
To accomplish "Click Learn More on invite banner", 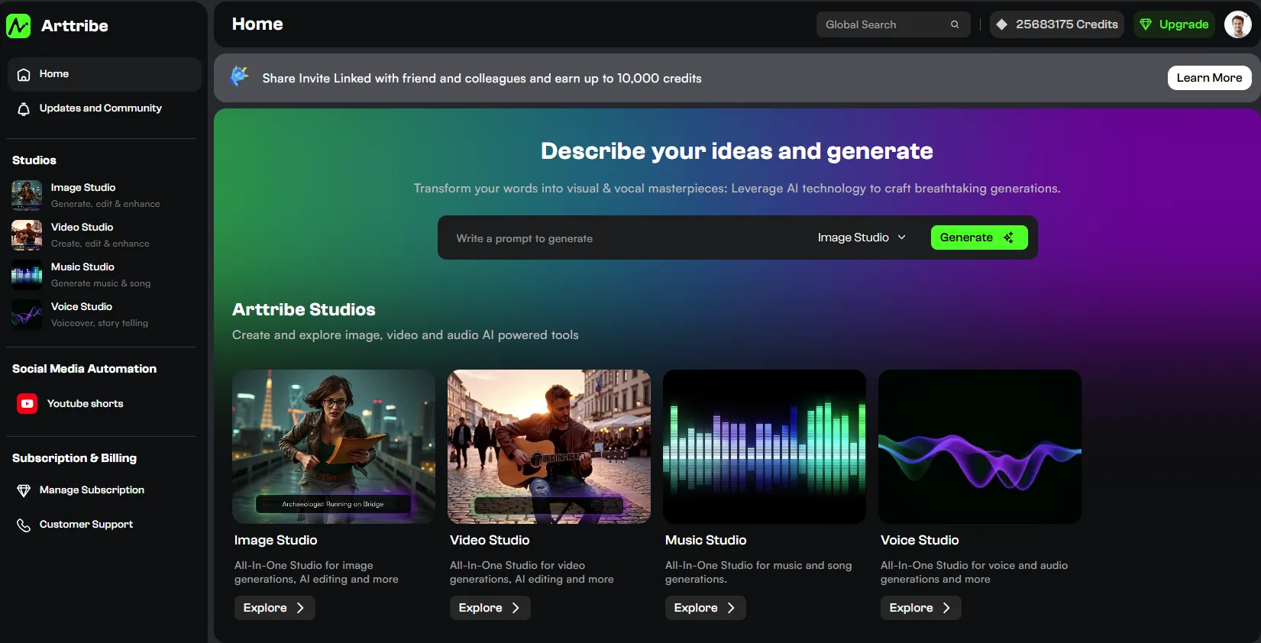I will [1209, 78].
